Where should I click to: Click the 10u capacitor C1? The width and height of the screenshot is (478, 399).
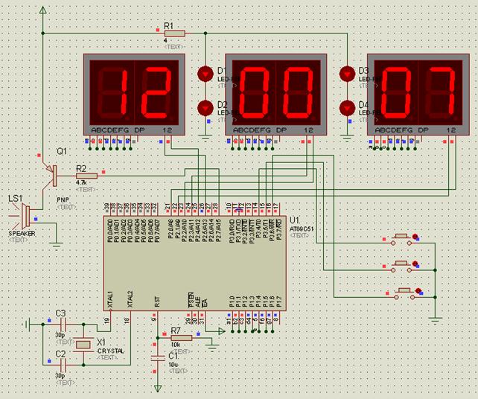point(158,357)
